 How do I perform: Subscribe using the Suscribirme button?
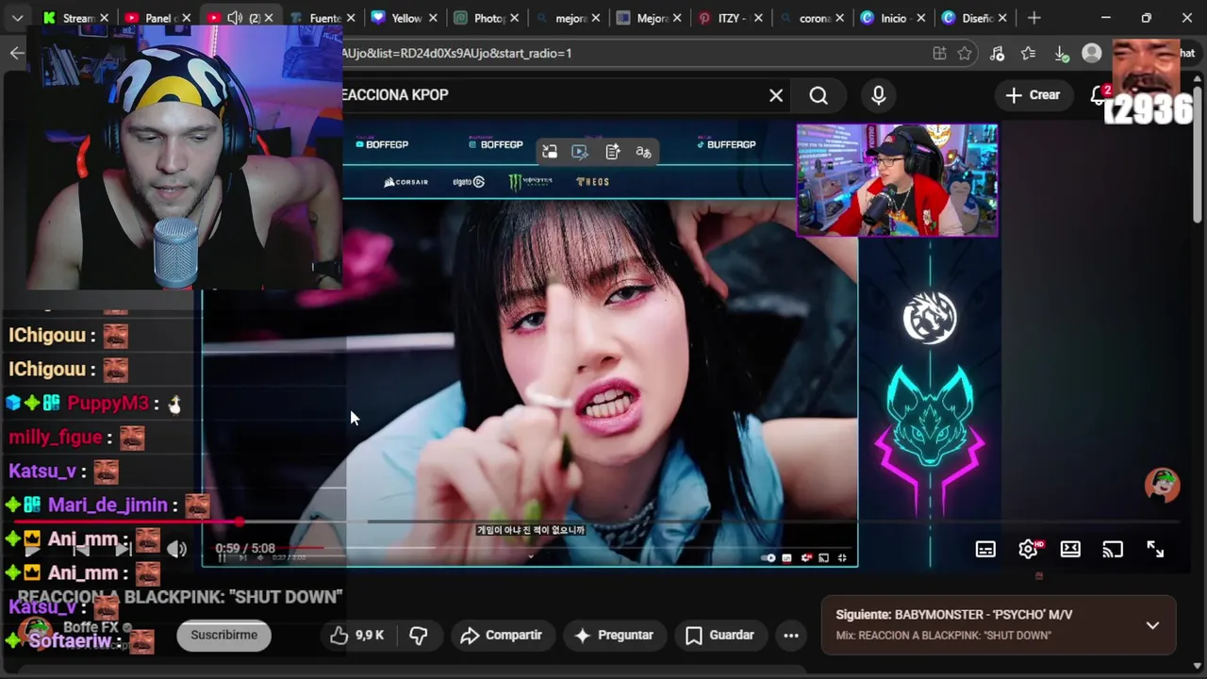point(223,636)
